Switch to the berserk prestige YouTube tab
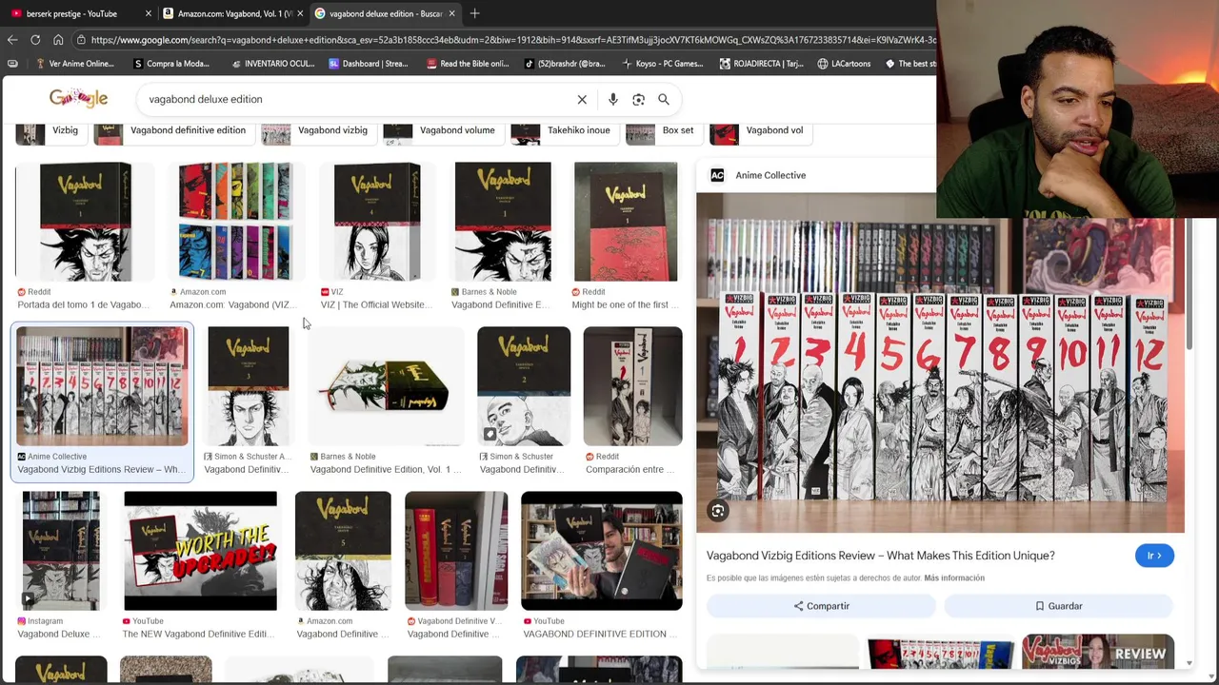Viewport: 1219px width, 685px height. pyautogui.click(x=71, y=13)
